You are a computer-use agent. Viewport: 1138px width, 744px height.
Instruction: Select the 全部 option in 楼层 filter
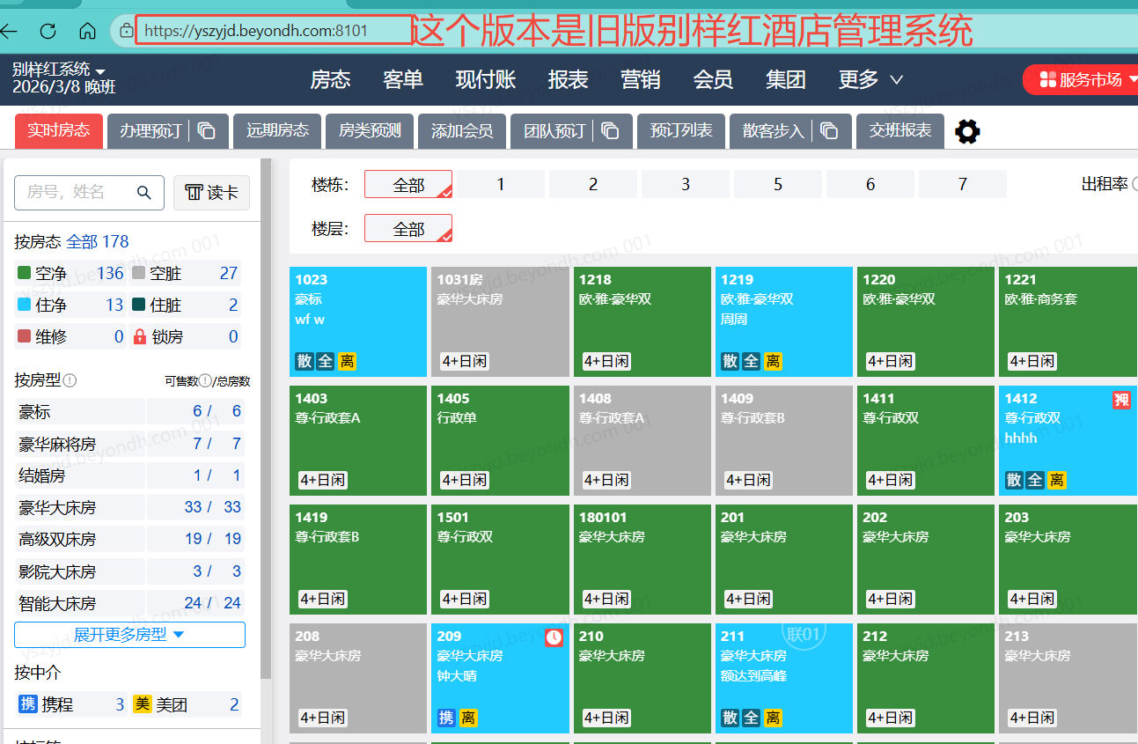coord(408,229)
